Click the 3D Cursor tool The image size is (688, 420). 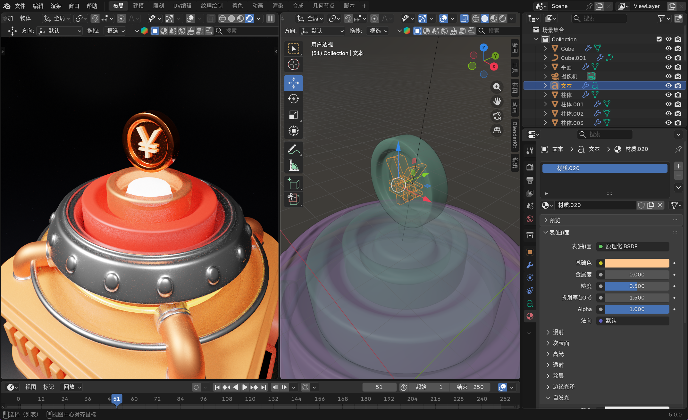[x=293, y=65]
